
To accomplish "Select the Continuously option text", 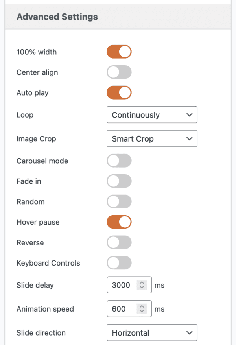I will (136, 115).
